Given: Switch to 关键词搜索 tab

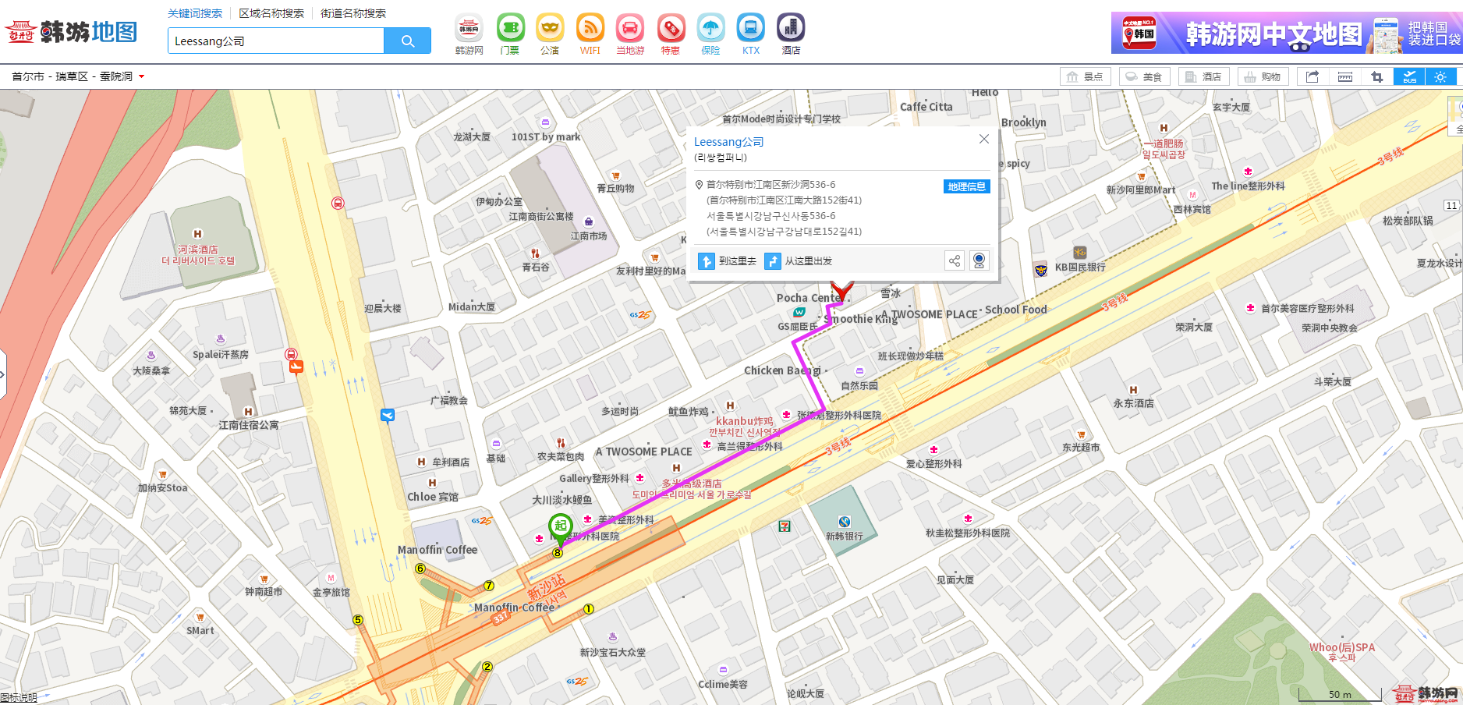Looking at the screenshot, I should point(195,13).
